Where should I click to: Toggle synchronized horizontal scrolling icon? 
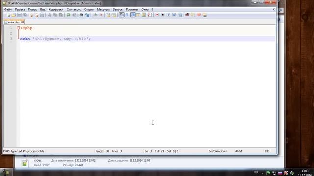pos(114,15)
